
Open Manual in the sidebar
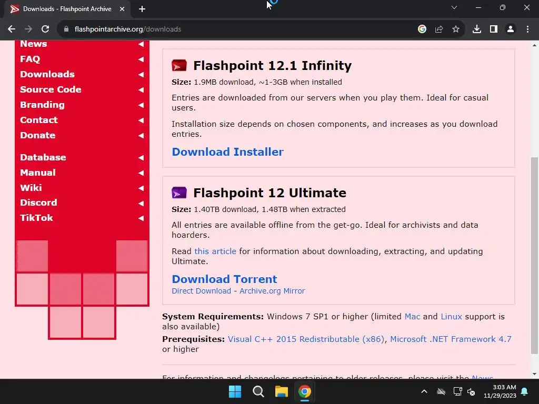pyautogui.click(x=38, y=173)
